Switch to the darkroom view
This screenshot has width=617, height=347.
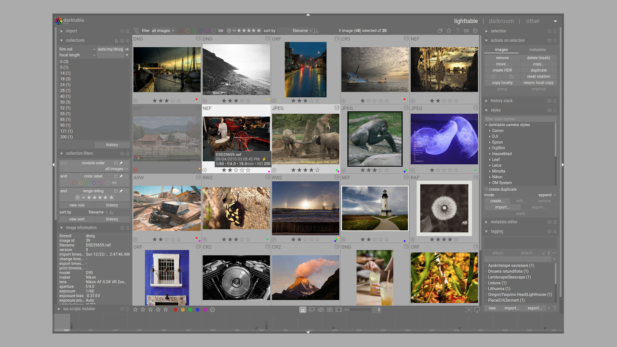tap(501, 21)
